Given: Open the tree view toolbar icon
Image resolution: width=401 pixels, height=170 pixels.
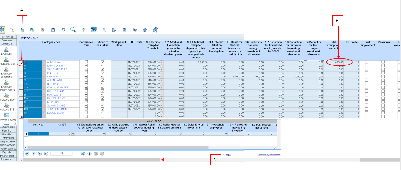Looking at the screenshot, I should [12, 30].
